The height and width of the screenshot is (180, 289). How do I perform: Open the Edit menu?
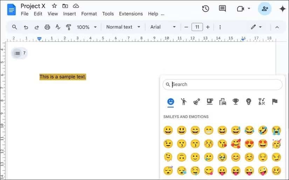coord(38,14)
